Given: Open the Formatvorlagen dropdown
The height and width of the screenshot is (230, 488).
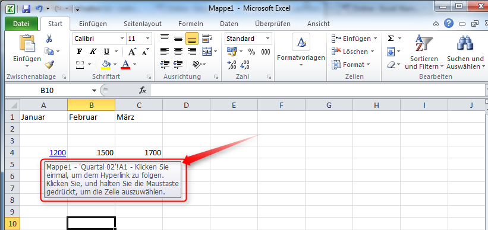Looking at the screenshot, I should [x=301, y=61].
